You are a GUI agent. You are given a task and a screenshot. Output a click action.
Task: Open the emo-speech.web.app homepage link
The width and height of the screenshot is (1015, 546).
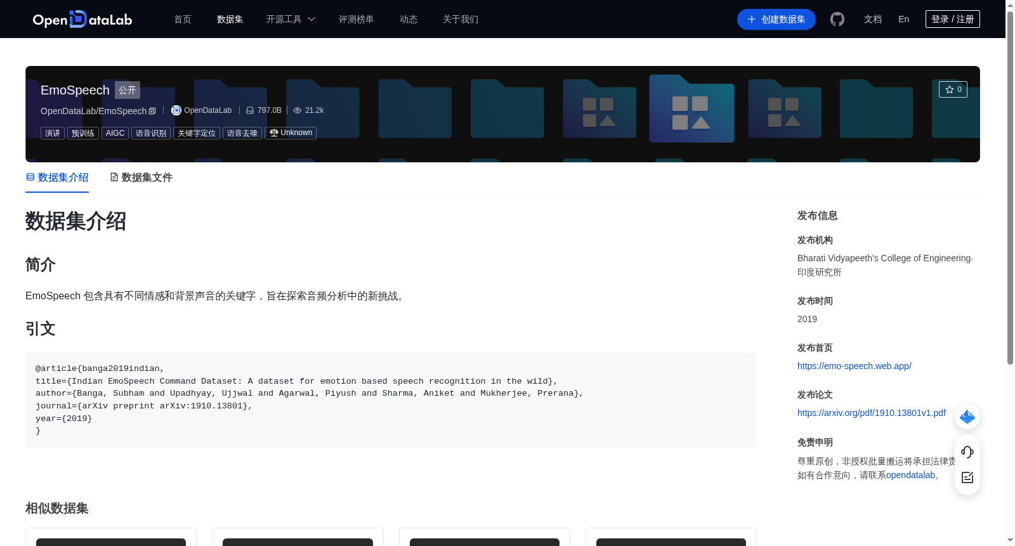pos(855,366)
